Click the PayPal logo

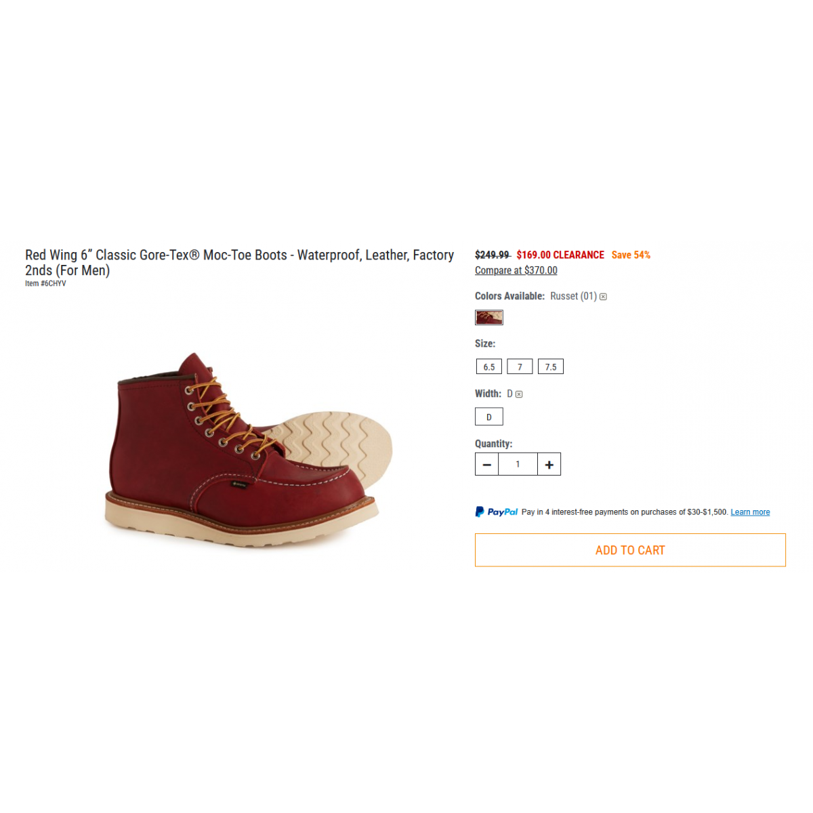(497, 512)
